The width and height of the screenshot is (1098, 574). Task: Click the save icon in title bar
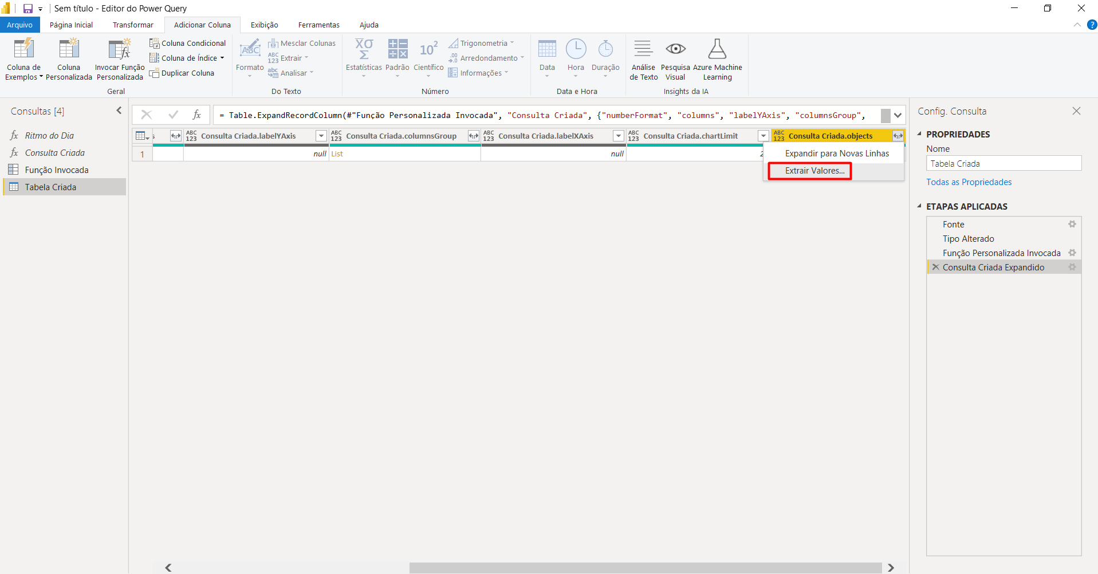tap(27, 9)
